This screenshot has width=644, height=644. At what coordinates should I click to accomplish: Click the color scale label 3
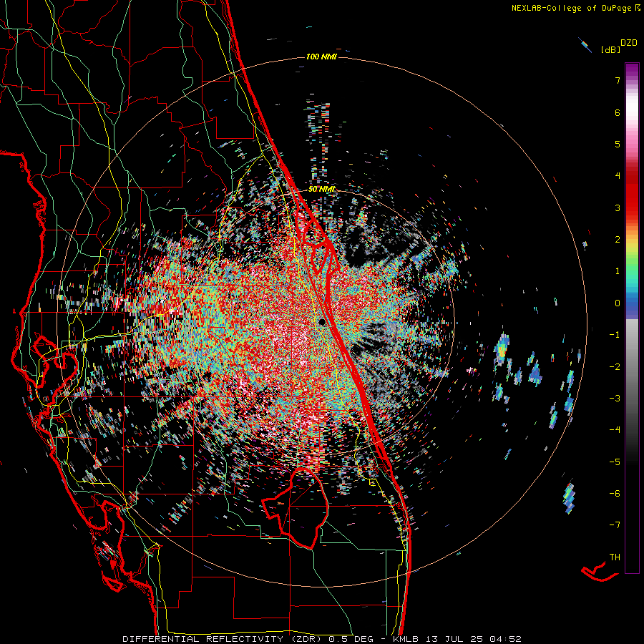(x=618, y=208)
